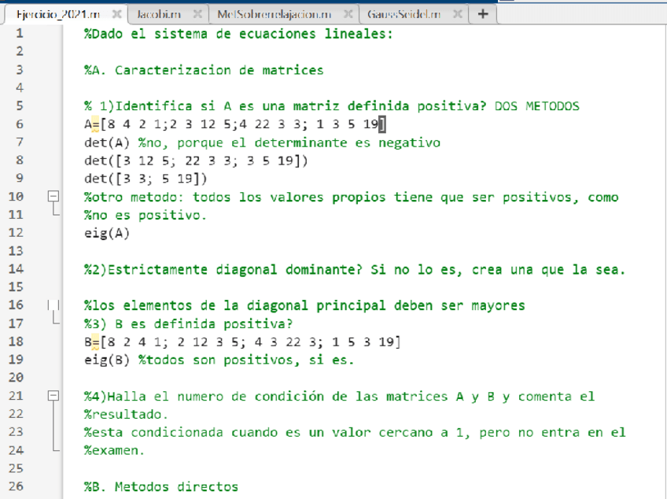The width and height of the screenshot is (667, 499).
Task: Click line number 26 in the gutter
Action: pos(19,486)
